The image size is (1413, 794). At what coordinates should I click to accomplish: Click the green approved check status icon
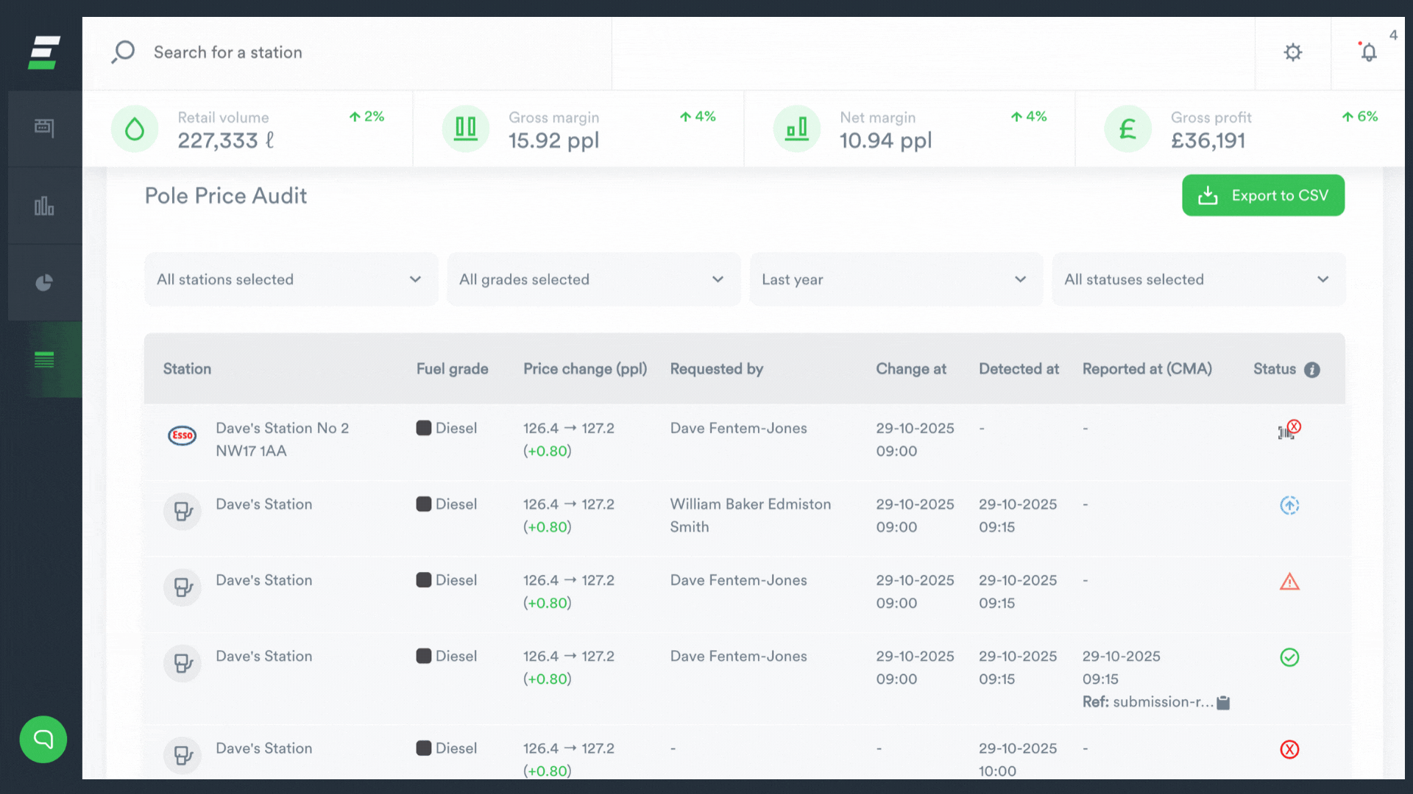tap(1289, 658)
